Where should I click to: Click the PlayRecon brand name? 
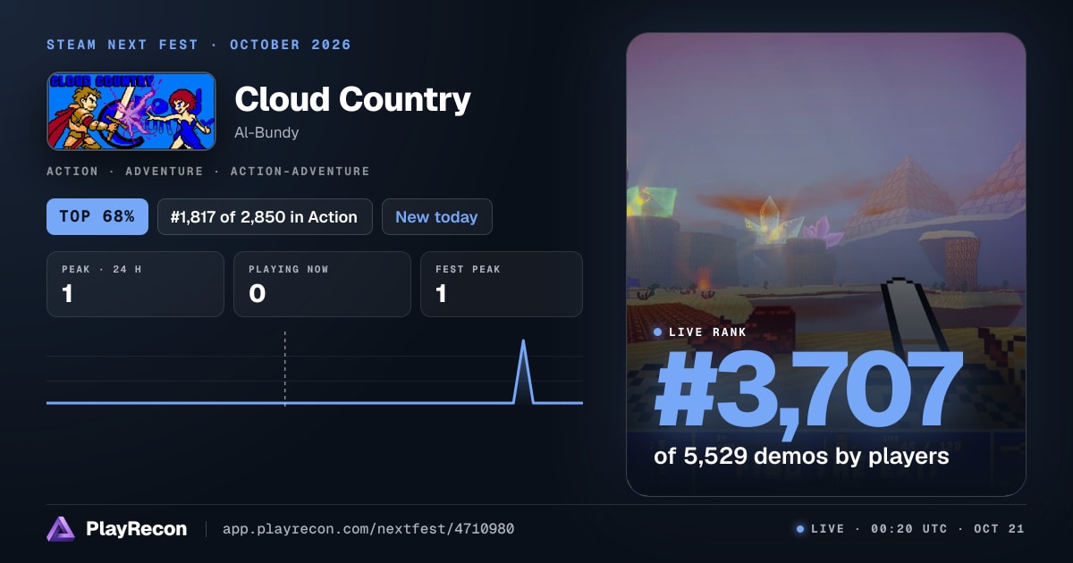(x=136, y=529)
